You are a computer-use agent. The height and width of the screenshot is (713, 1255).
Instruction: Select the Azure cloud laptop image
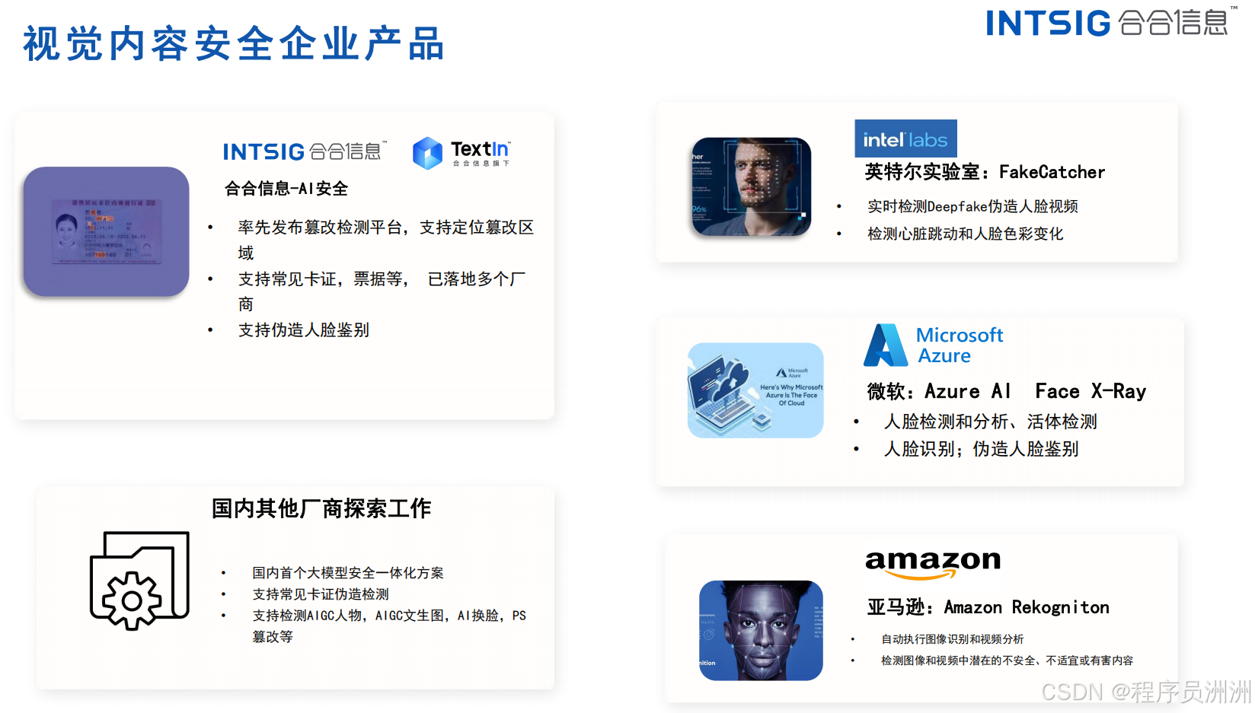755,390
